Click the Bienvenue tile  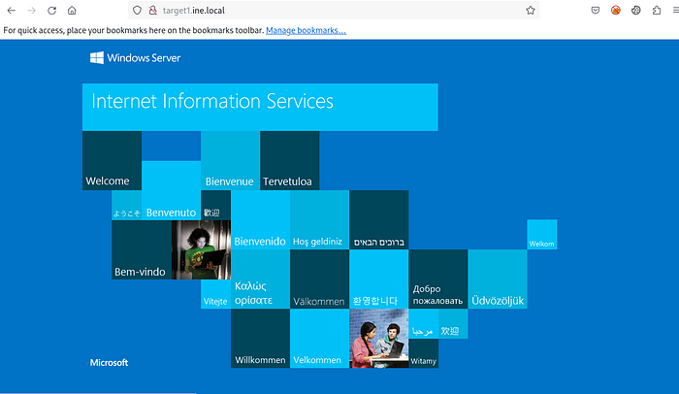click(x=230, y=160)
